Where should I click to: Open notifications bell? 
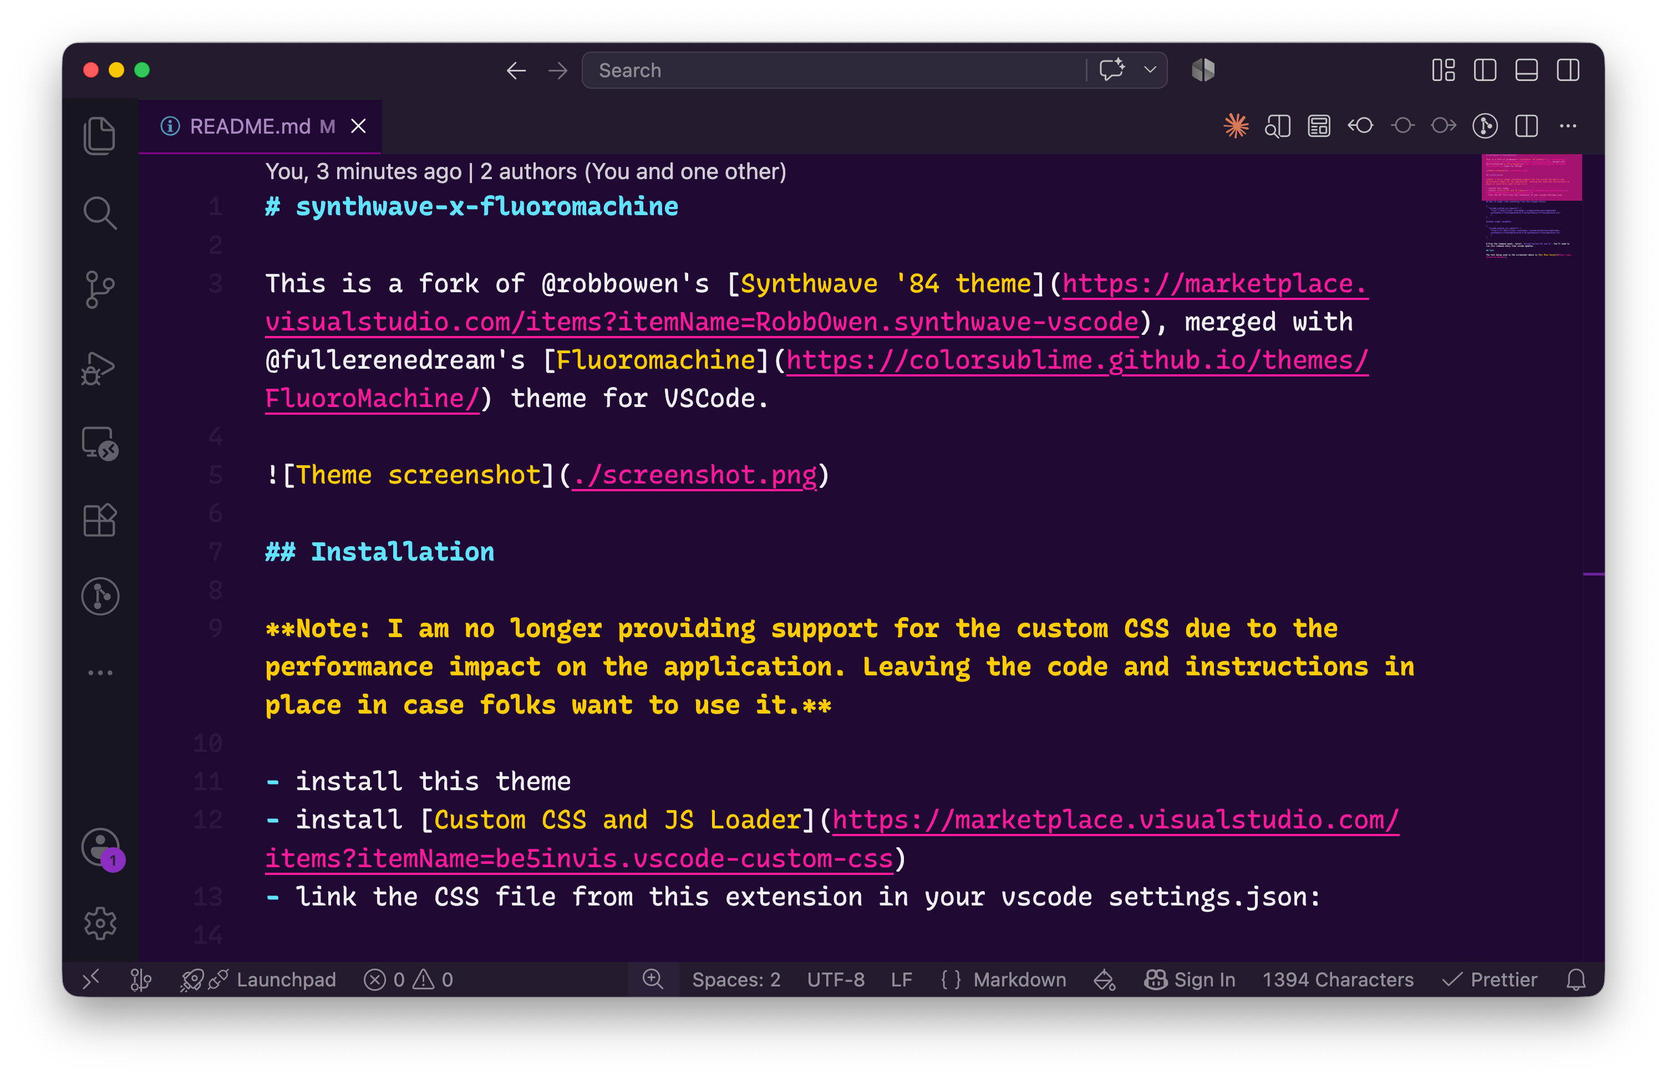[x=1576, y=980]
